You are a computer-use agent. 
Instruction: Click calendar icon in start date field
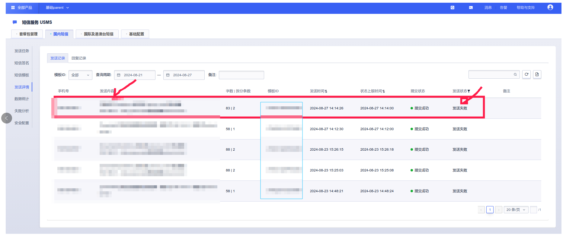point(119,75)
